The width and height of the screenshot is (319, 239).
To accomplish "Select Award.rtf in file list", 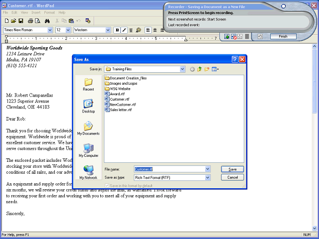I will point(115,94).
